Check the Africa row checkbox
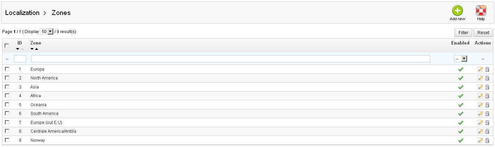The image size is (495, 147). pyautogui.click(x=7, y=95)
